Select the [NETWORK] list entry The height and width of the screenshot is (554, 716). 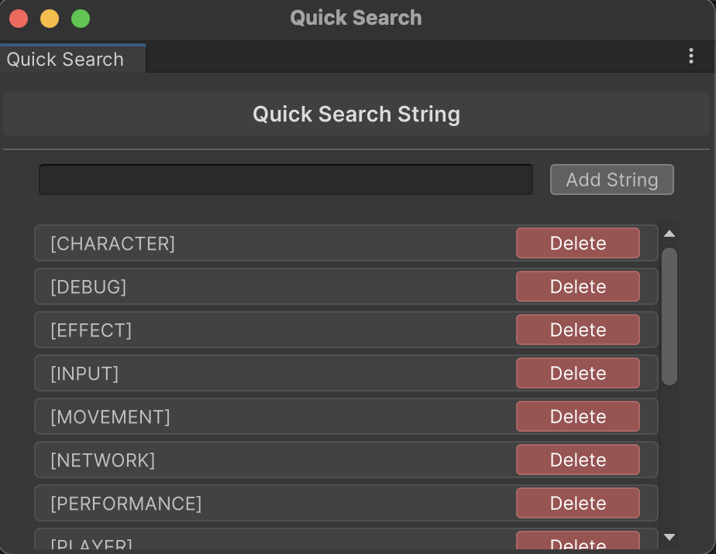pos(232,460)
